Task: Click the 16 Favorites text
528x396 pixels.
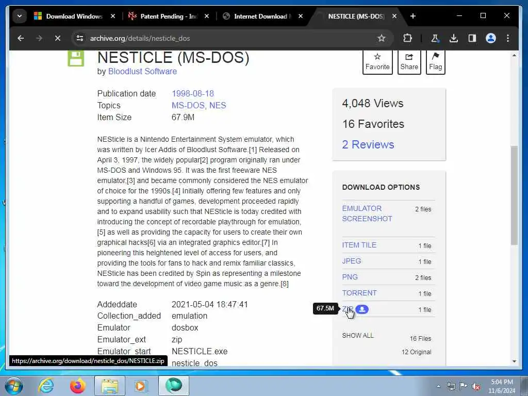Action: pos(373,124)
